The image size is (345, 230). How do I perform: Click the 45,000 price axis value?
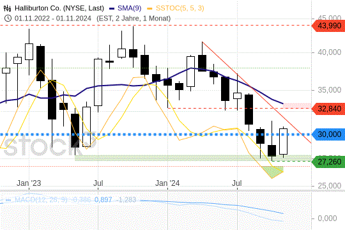click(x=330, y=18)
